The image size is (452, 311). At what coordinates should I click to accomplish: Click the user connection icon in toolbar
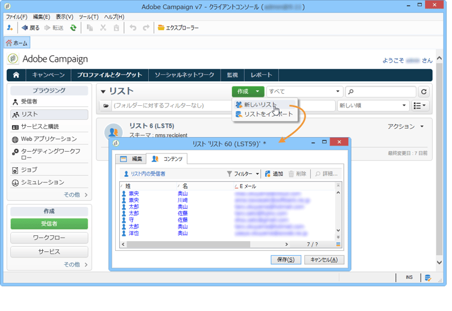[10, 28]
